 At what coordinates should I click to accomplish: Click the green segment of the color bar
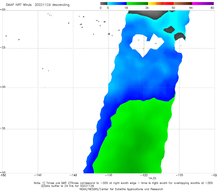point(137,4)
